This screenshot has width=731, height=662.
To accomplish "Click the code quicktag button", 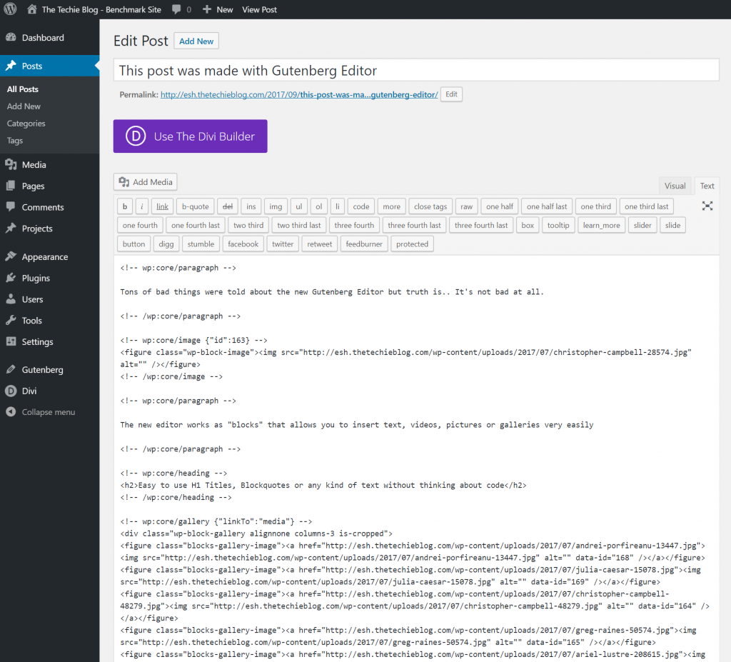I will 361,206.
